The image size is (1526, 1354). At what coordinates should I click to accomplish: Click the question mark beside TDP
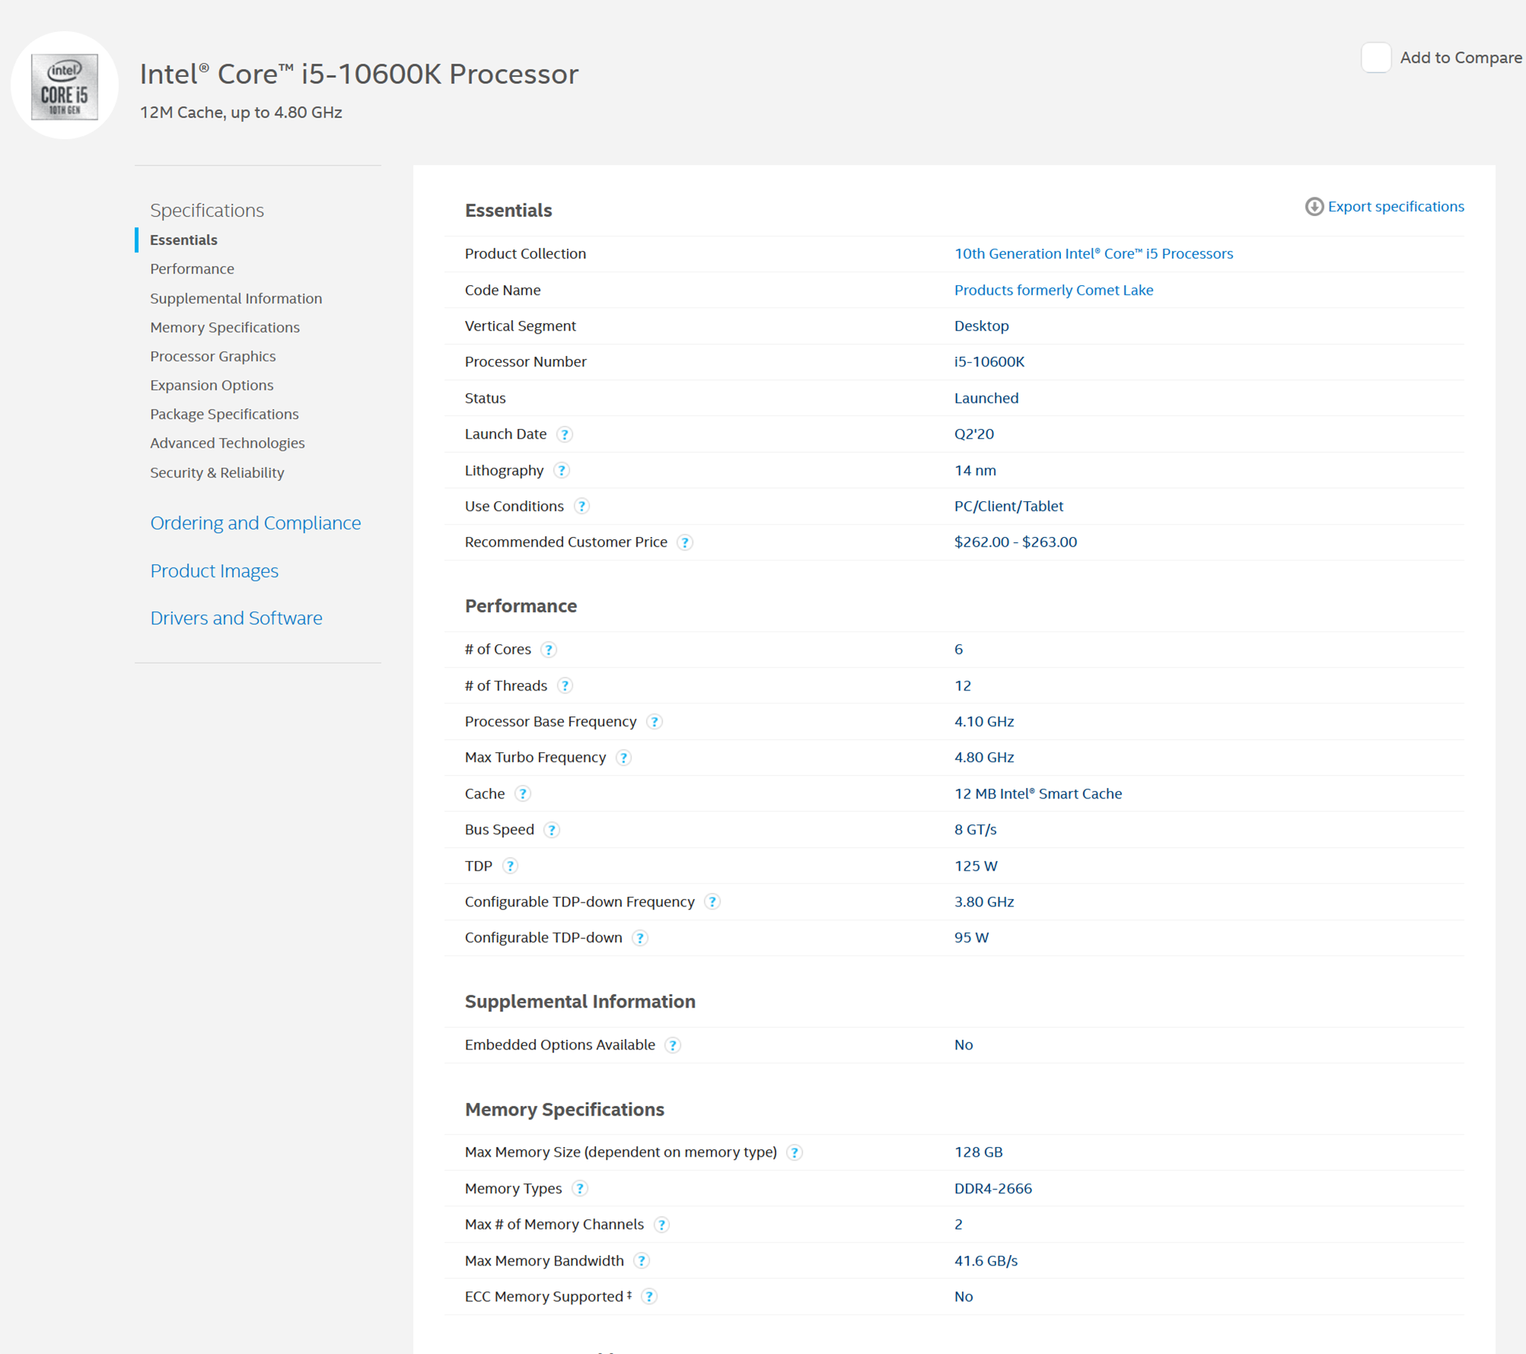(x=510, y=866)
